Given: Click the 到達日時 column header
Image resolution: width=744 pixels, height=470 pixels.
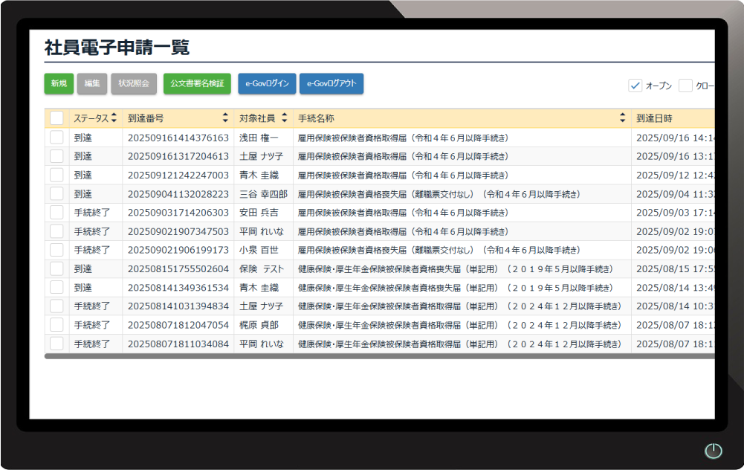Looking at the screenshot, I should tap(669, 118).
